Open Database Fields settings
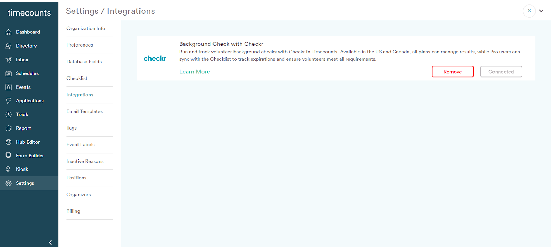The width and height of the screenshot is (551, 247). 84,62
